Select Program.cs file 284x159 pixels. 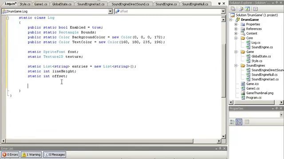point(253,98)
